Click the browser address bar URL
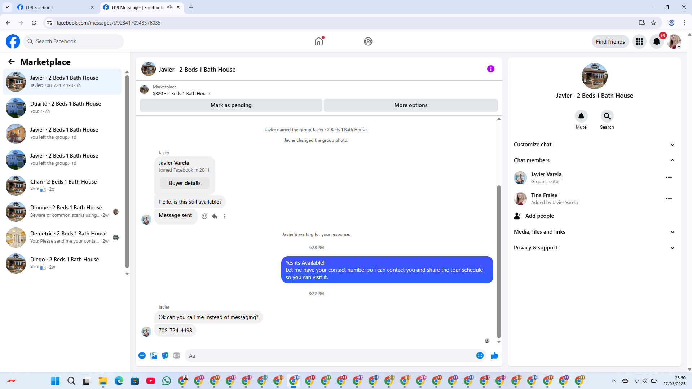The height and width of the screenshot is (389, 692). coord(108,23)
